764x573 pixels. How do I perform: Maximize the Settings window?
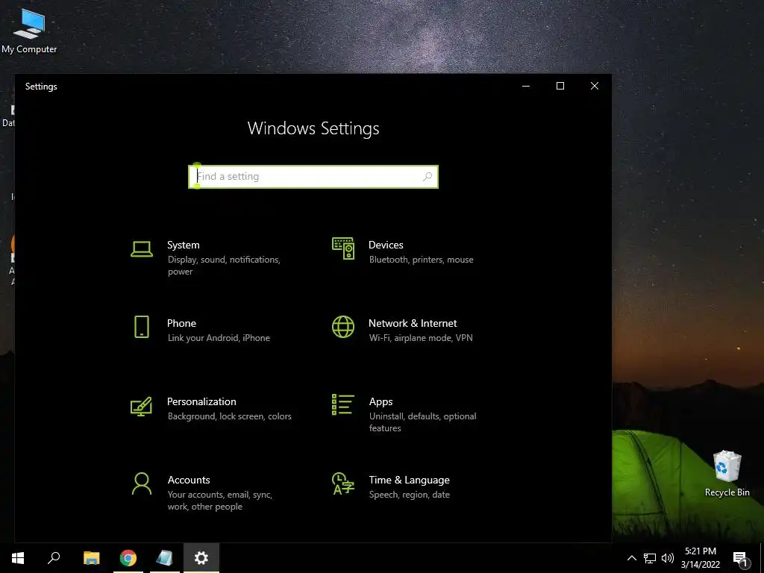(x=560, y=87)
